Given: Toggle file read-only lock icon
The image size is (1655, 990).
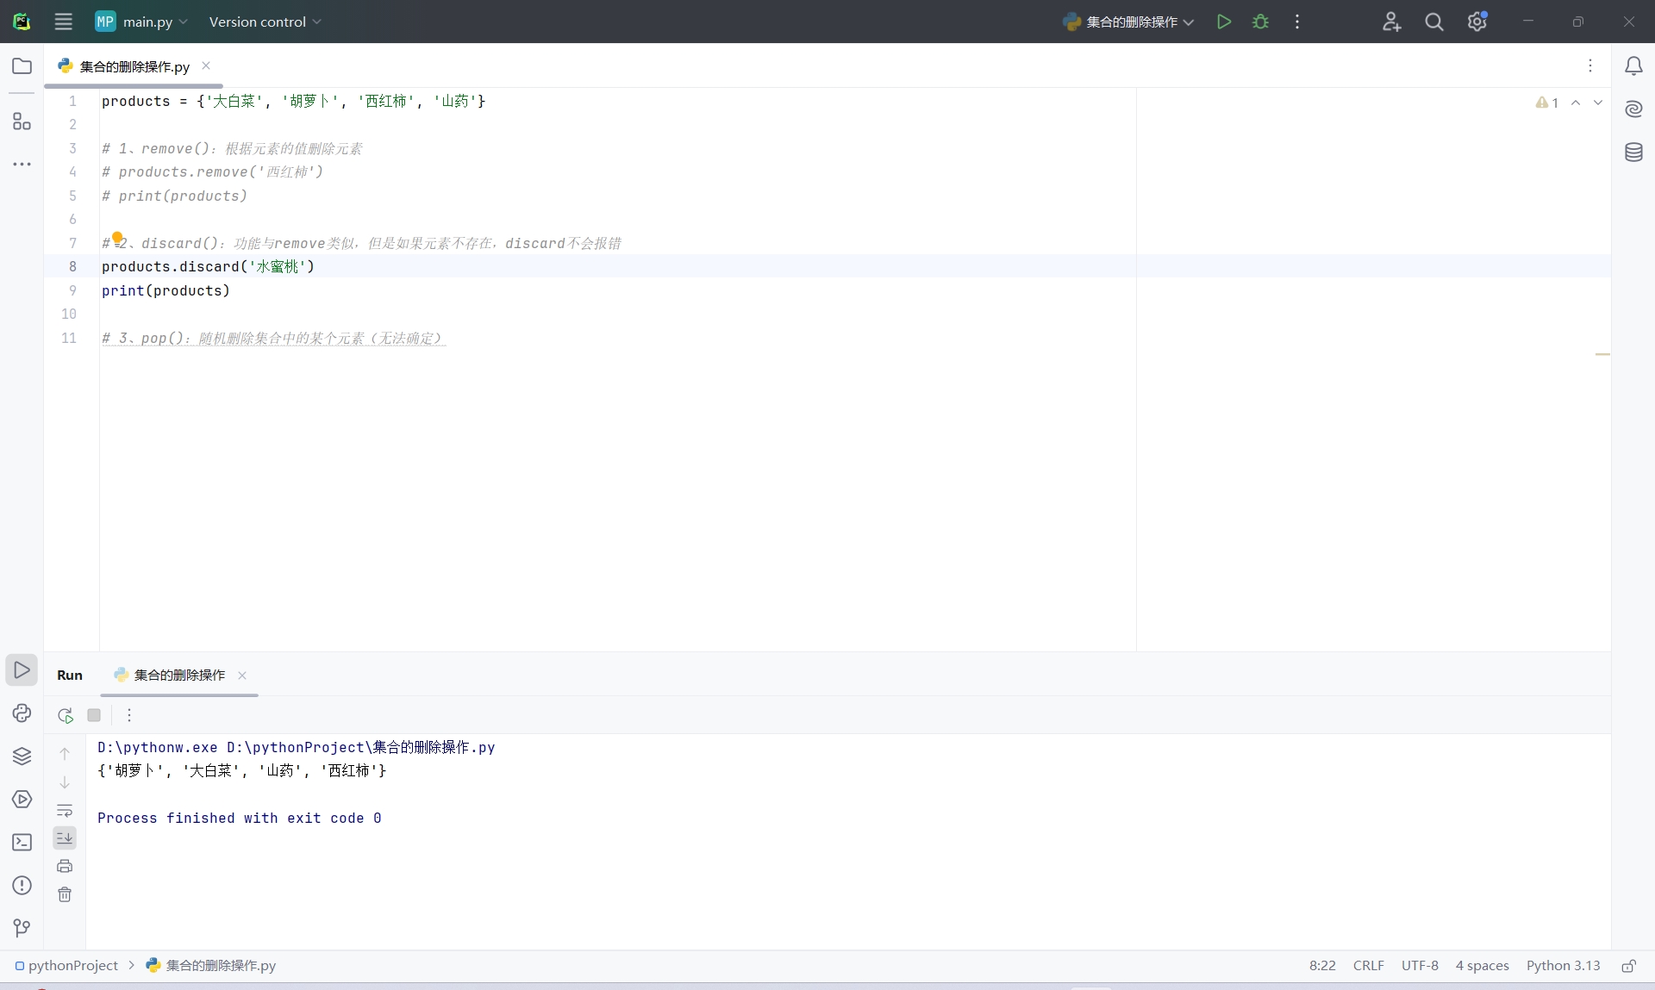Looking at the screenshot, I should 1628,966.
